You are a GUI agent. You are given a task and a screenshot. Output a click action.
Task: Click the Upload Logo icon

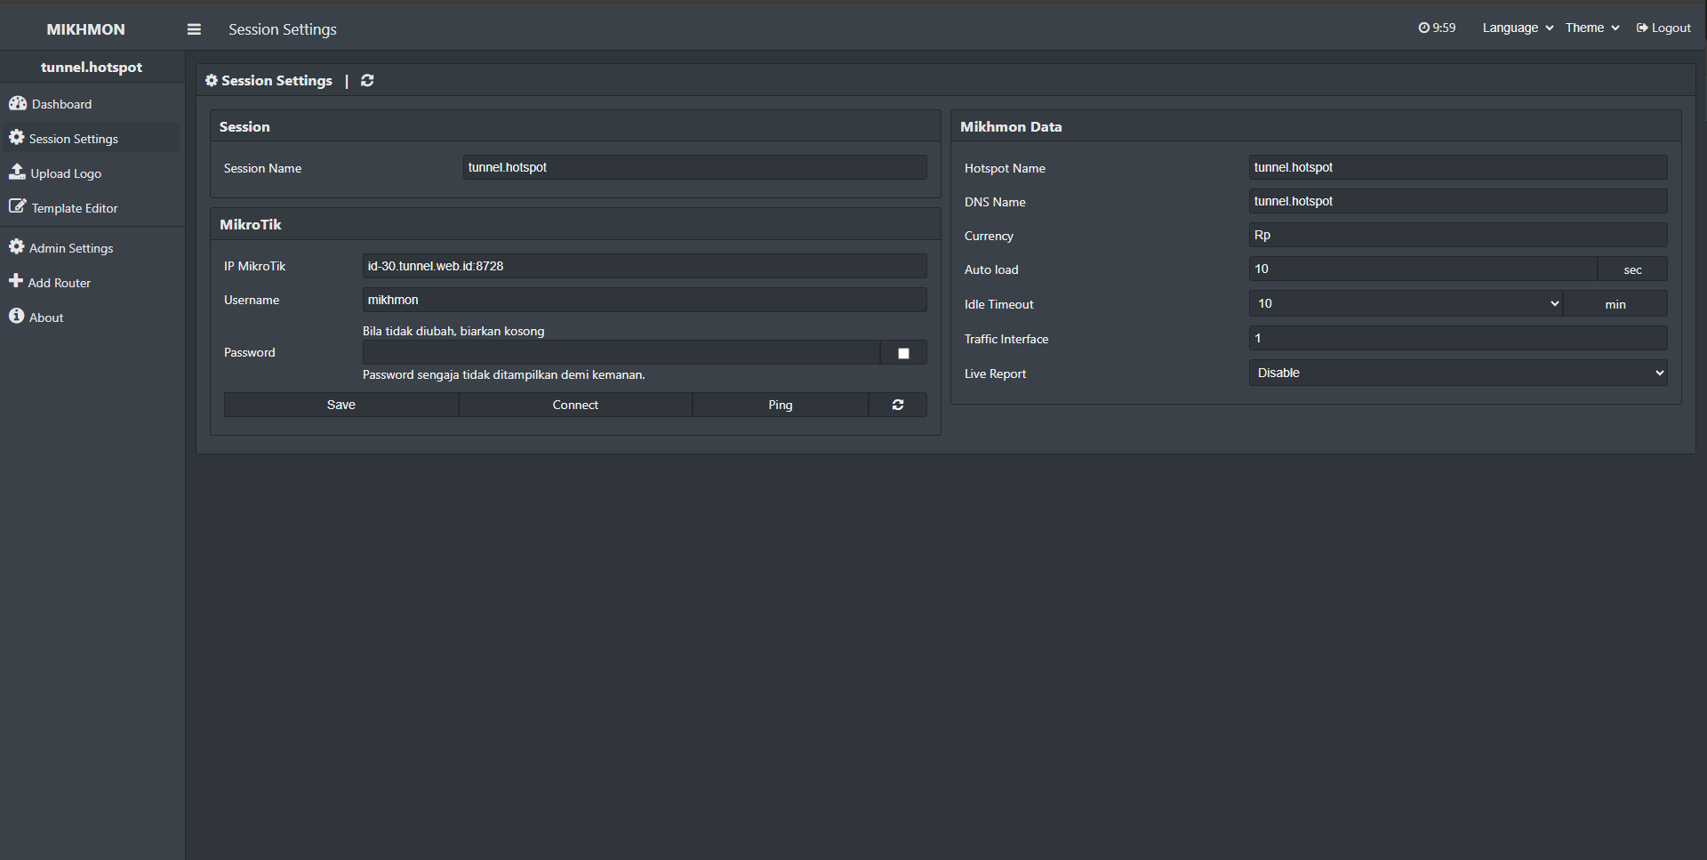pyautogui.click(x=17, y=173)
